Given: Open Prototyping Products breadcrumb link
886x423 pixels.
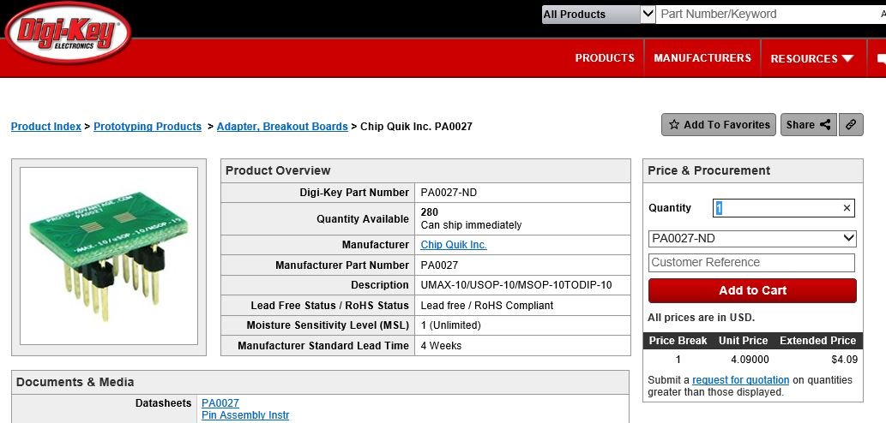Looking at the screenshot, I should pyautogui.click(x=148, y=127).
